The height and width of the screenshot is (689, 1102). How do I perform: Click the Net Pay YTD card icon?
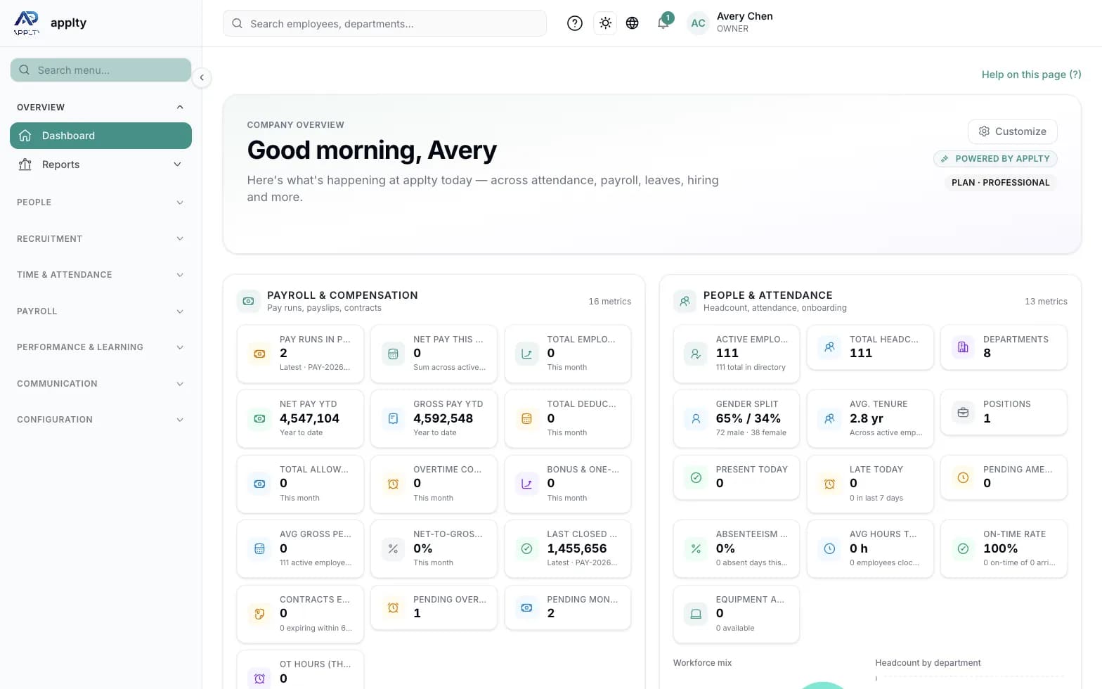259,418
